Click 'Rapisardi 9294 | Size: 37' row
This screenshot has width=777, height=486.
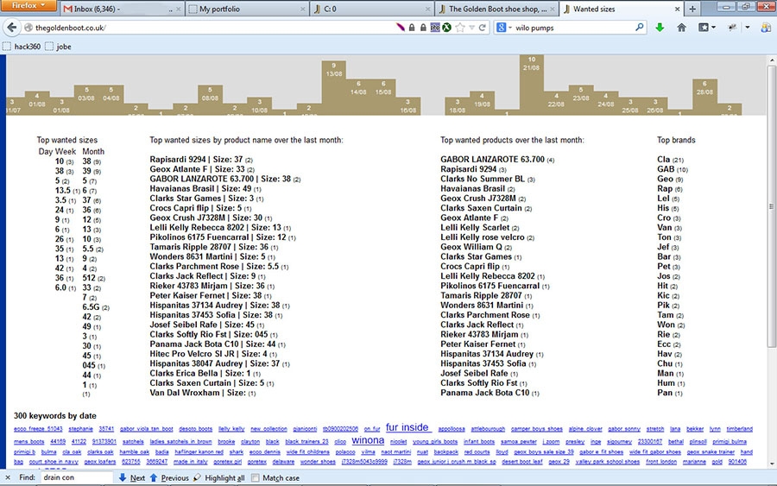click(201, 159)
